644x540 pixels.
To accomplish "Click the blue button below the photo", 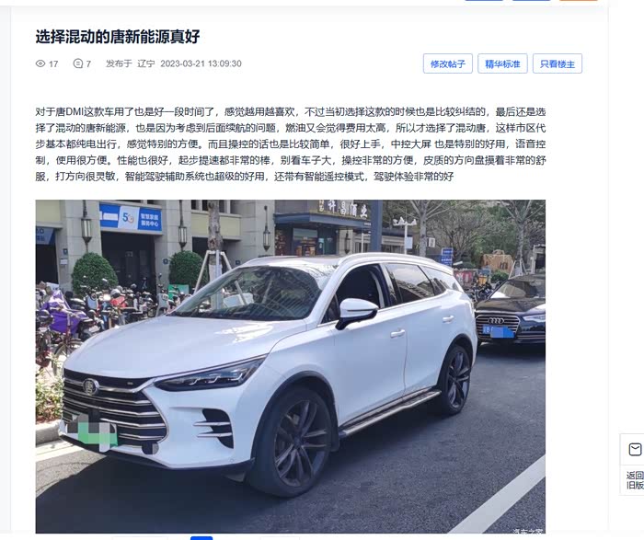I will coord(201,538).
